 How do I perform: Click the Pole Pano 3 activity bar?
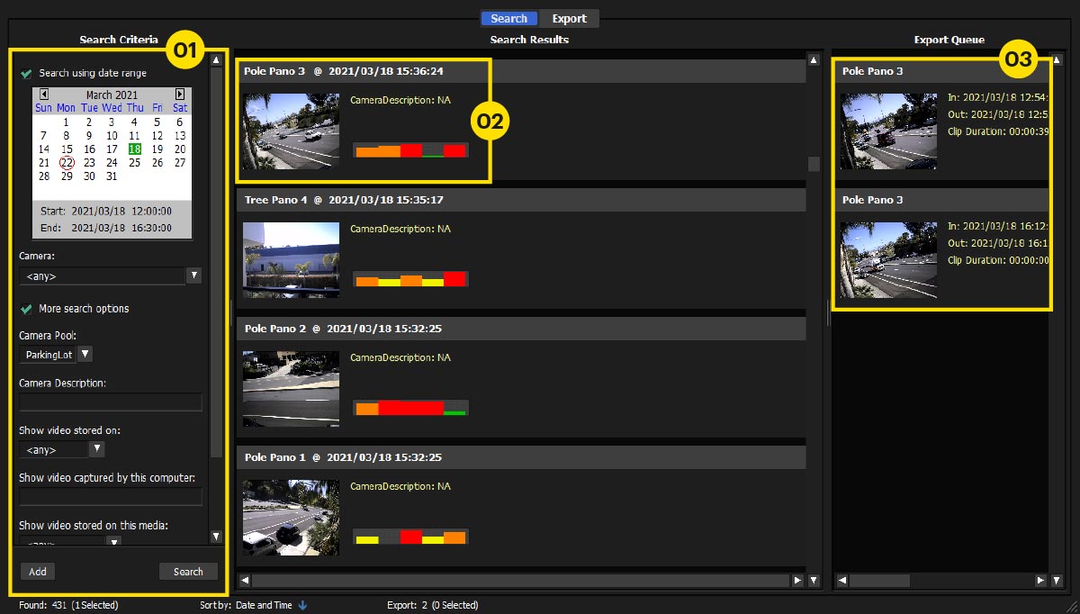point(410,151)
